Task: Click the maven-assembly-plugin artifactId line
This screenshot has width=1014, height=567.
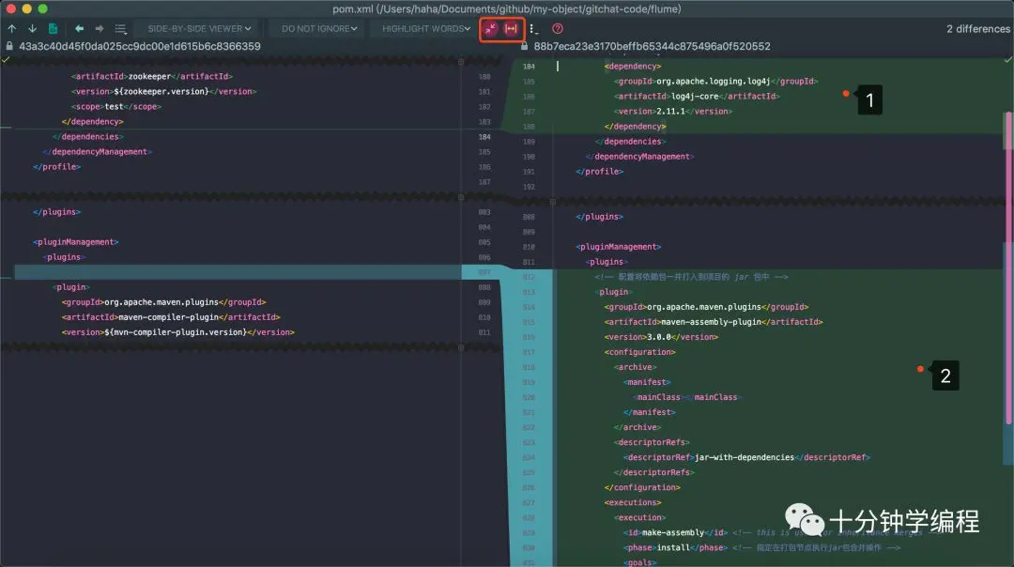Action: (x=714, y=322)
